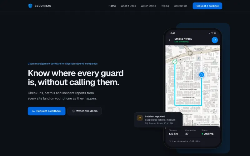The width and height of the screenshot is (250, 156).
Task: Click the Know where every guard headline
Action: 76,78
